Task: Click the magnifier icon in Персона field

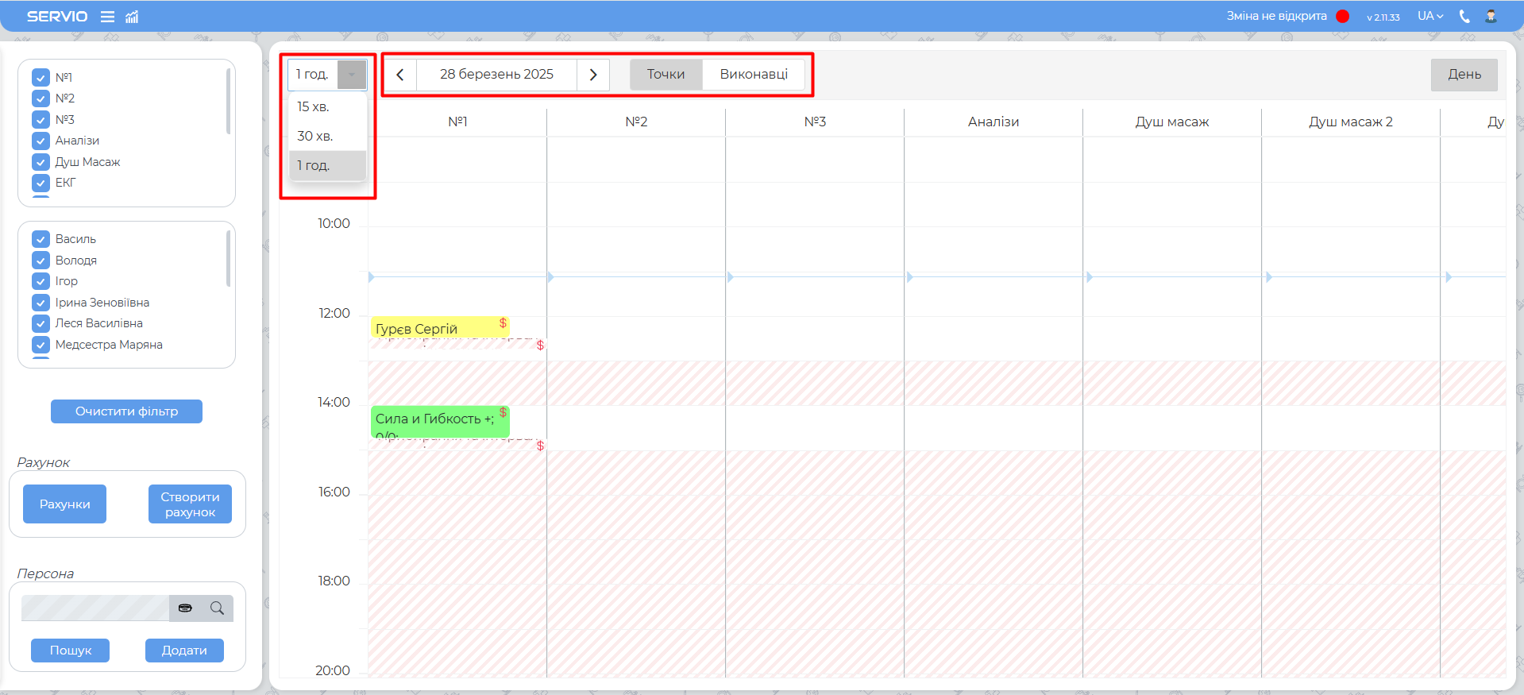Action: tap(217, 608)
